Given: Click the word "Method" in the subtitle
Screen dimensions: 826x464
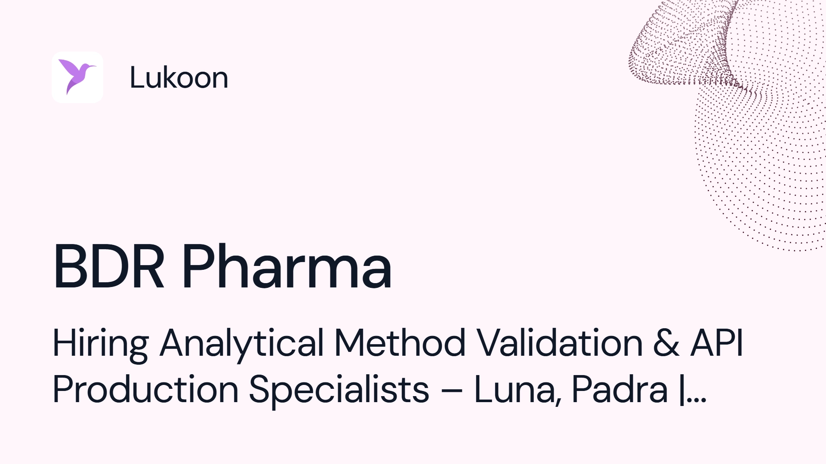Looking at the screenshot, I should tap(400, 343).
